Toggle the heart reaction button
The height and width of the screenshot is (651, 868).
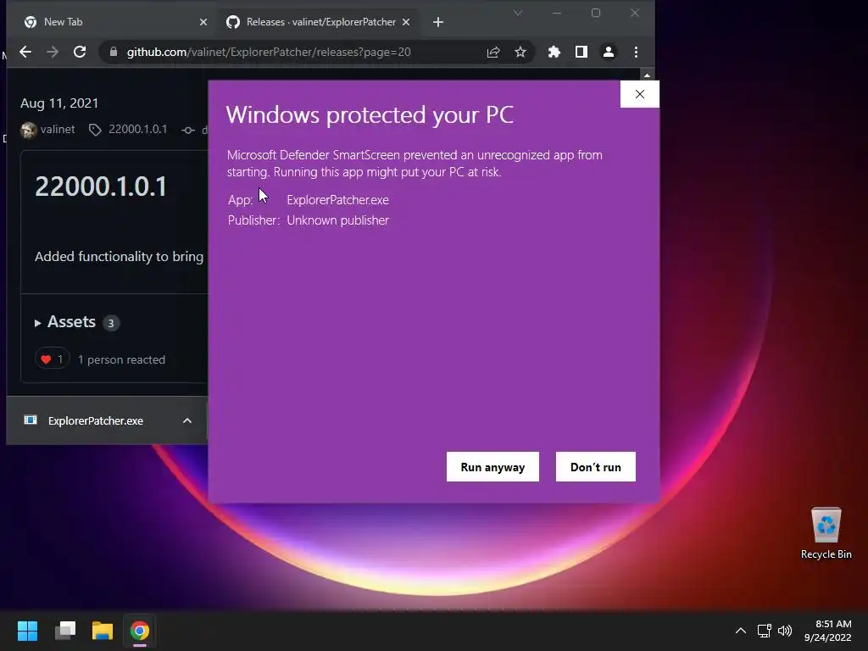(x=52, y=359)
